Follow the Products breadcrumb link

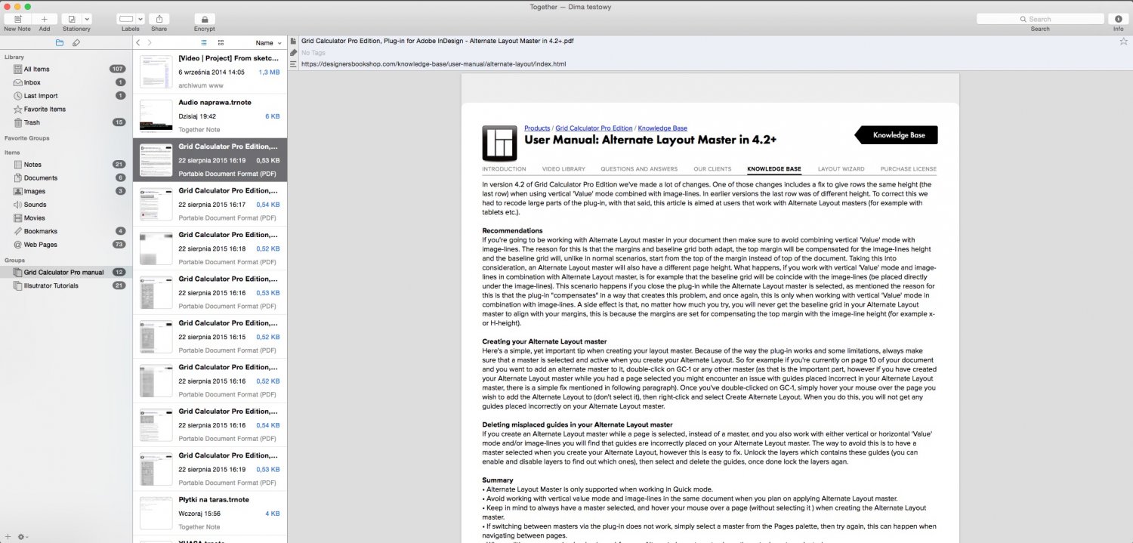click(x=537, y=128)
